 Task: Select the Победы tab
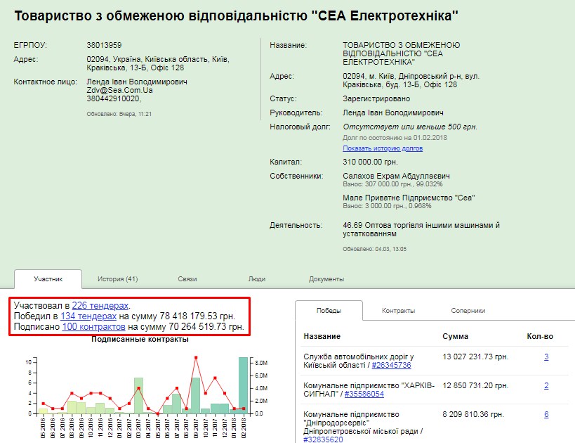pos(329,311)
